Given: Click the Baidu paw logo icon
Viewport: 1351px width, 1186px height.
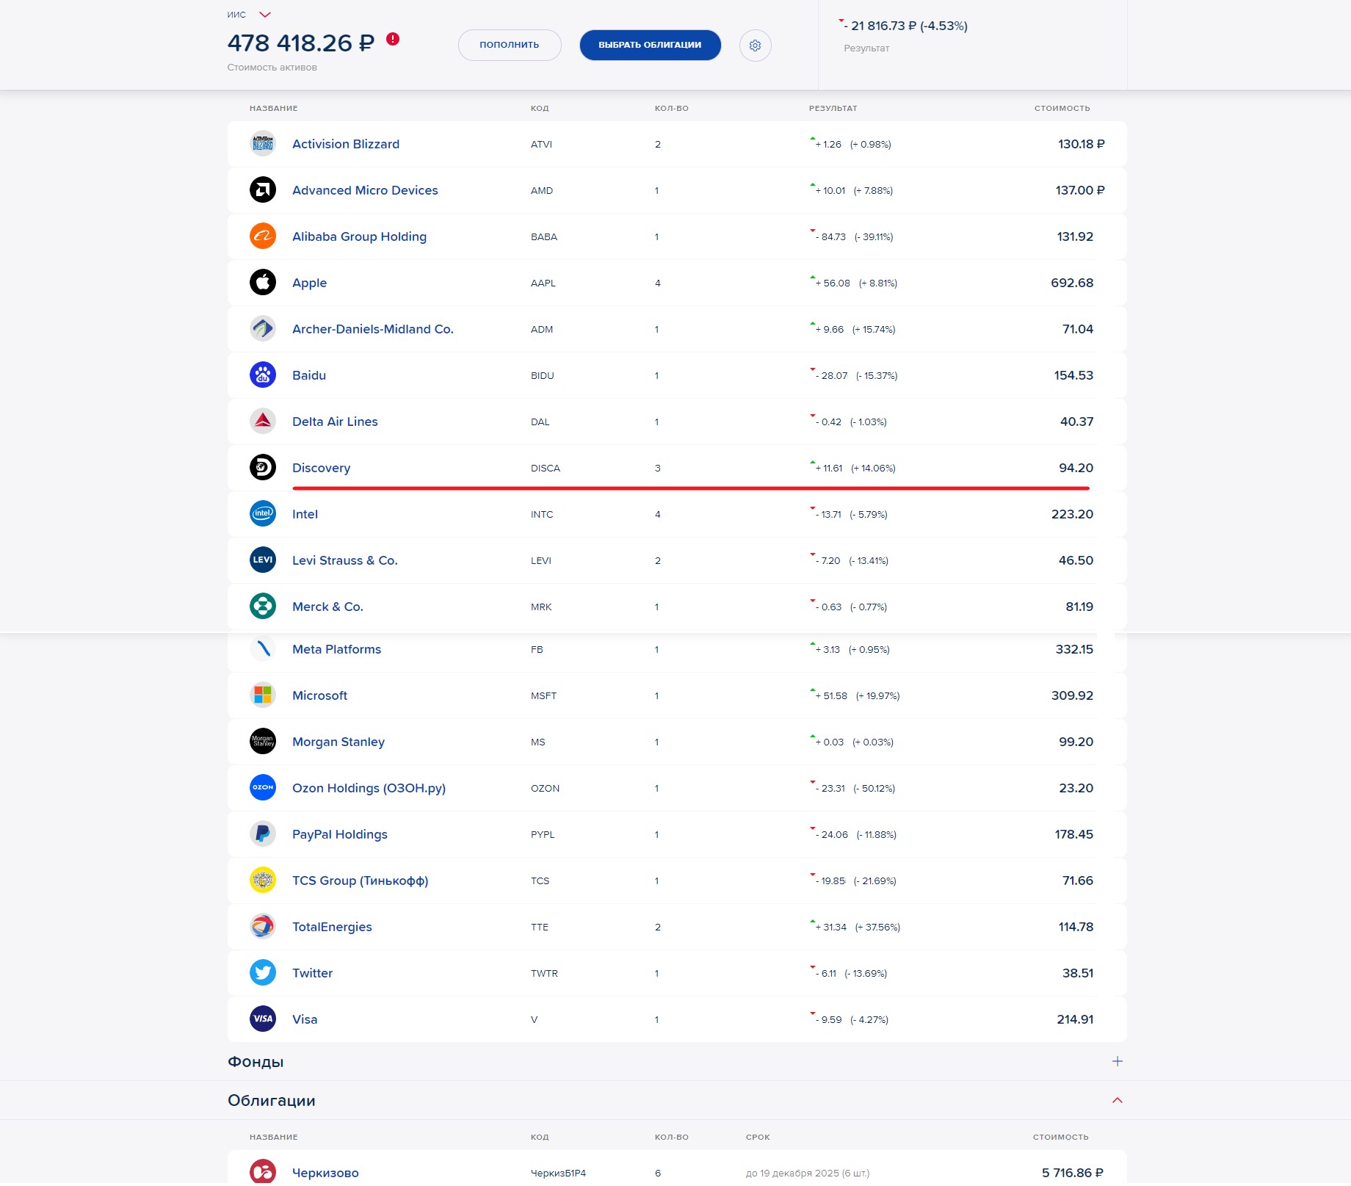Looking at the screenshot, I should [x=263, y=375].
